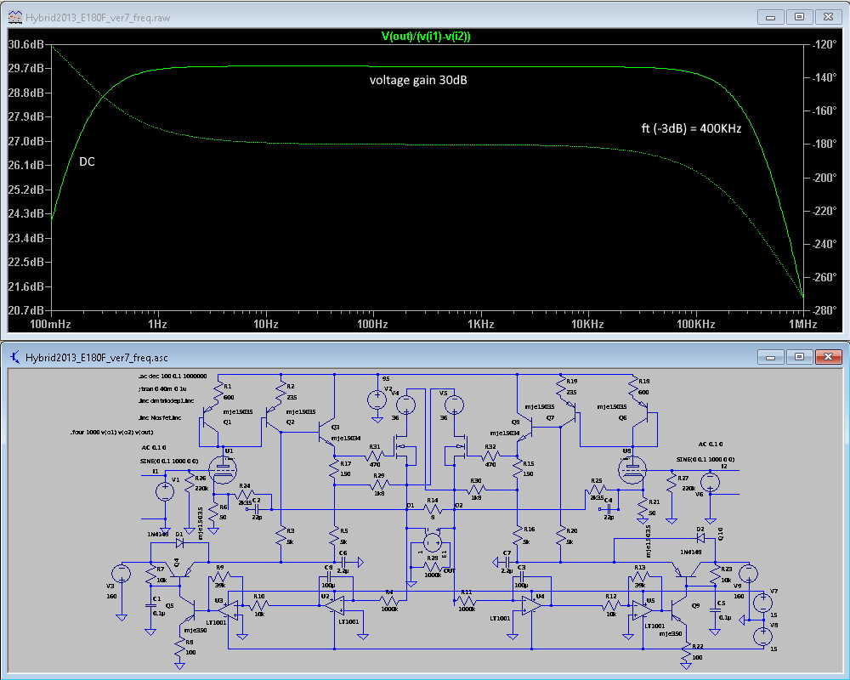Click the .ac dec simulation directive text
The image size is (850, 680).
coord(172,375)
